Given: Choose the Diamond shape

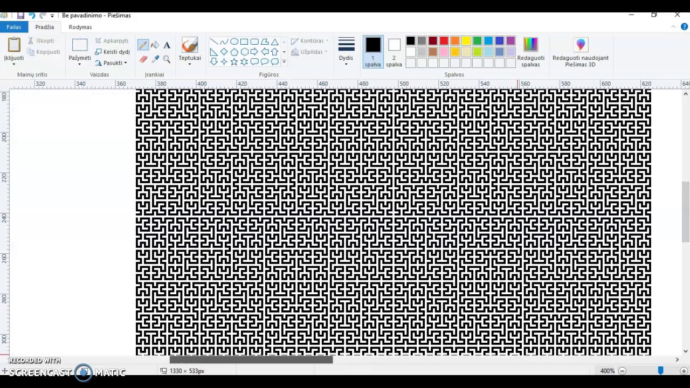Looking at the screenshot, I should pyautogui.click(x=224, y=52).
